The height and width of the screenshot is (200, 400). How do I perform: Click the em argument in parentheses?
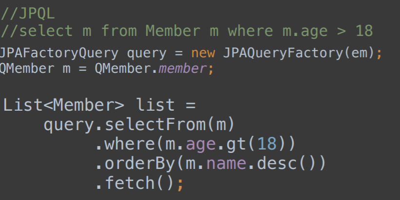[359, 53]
